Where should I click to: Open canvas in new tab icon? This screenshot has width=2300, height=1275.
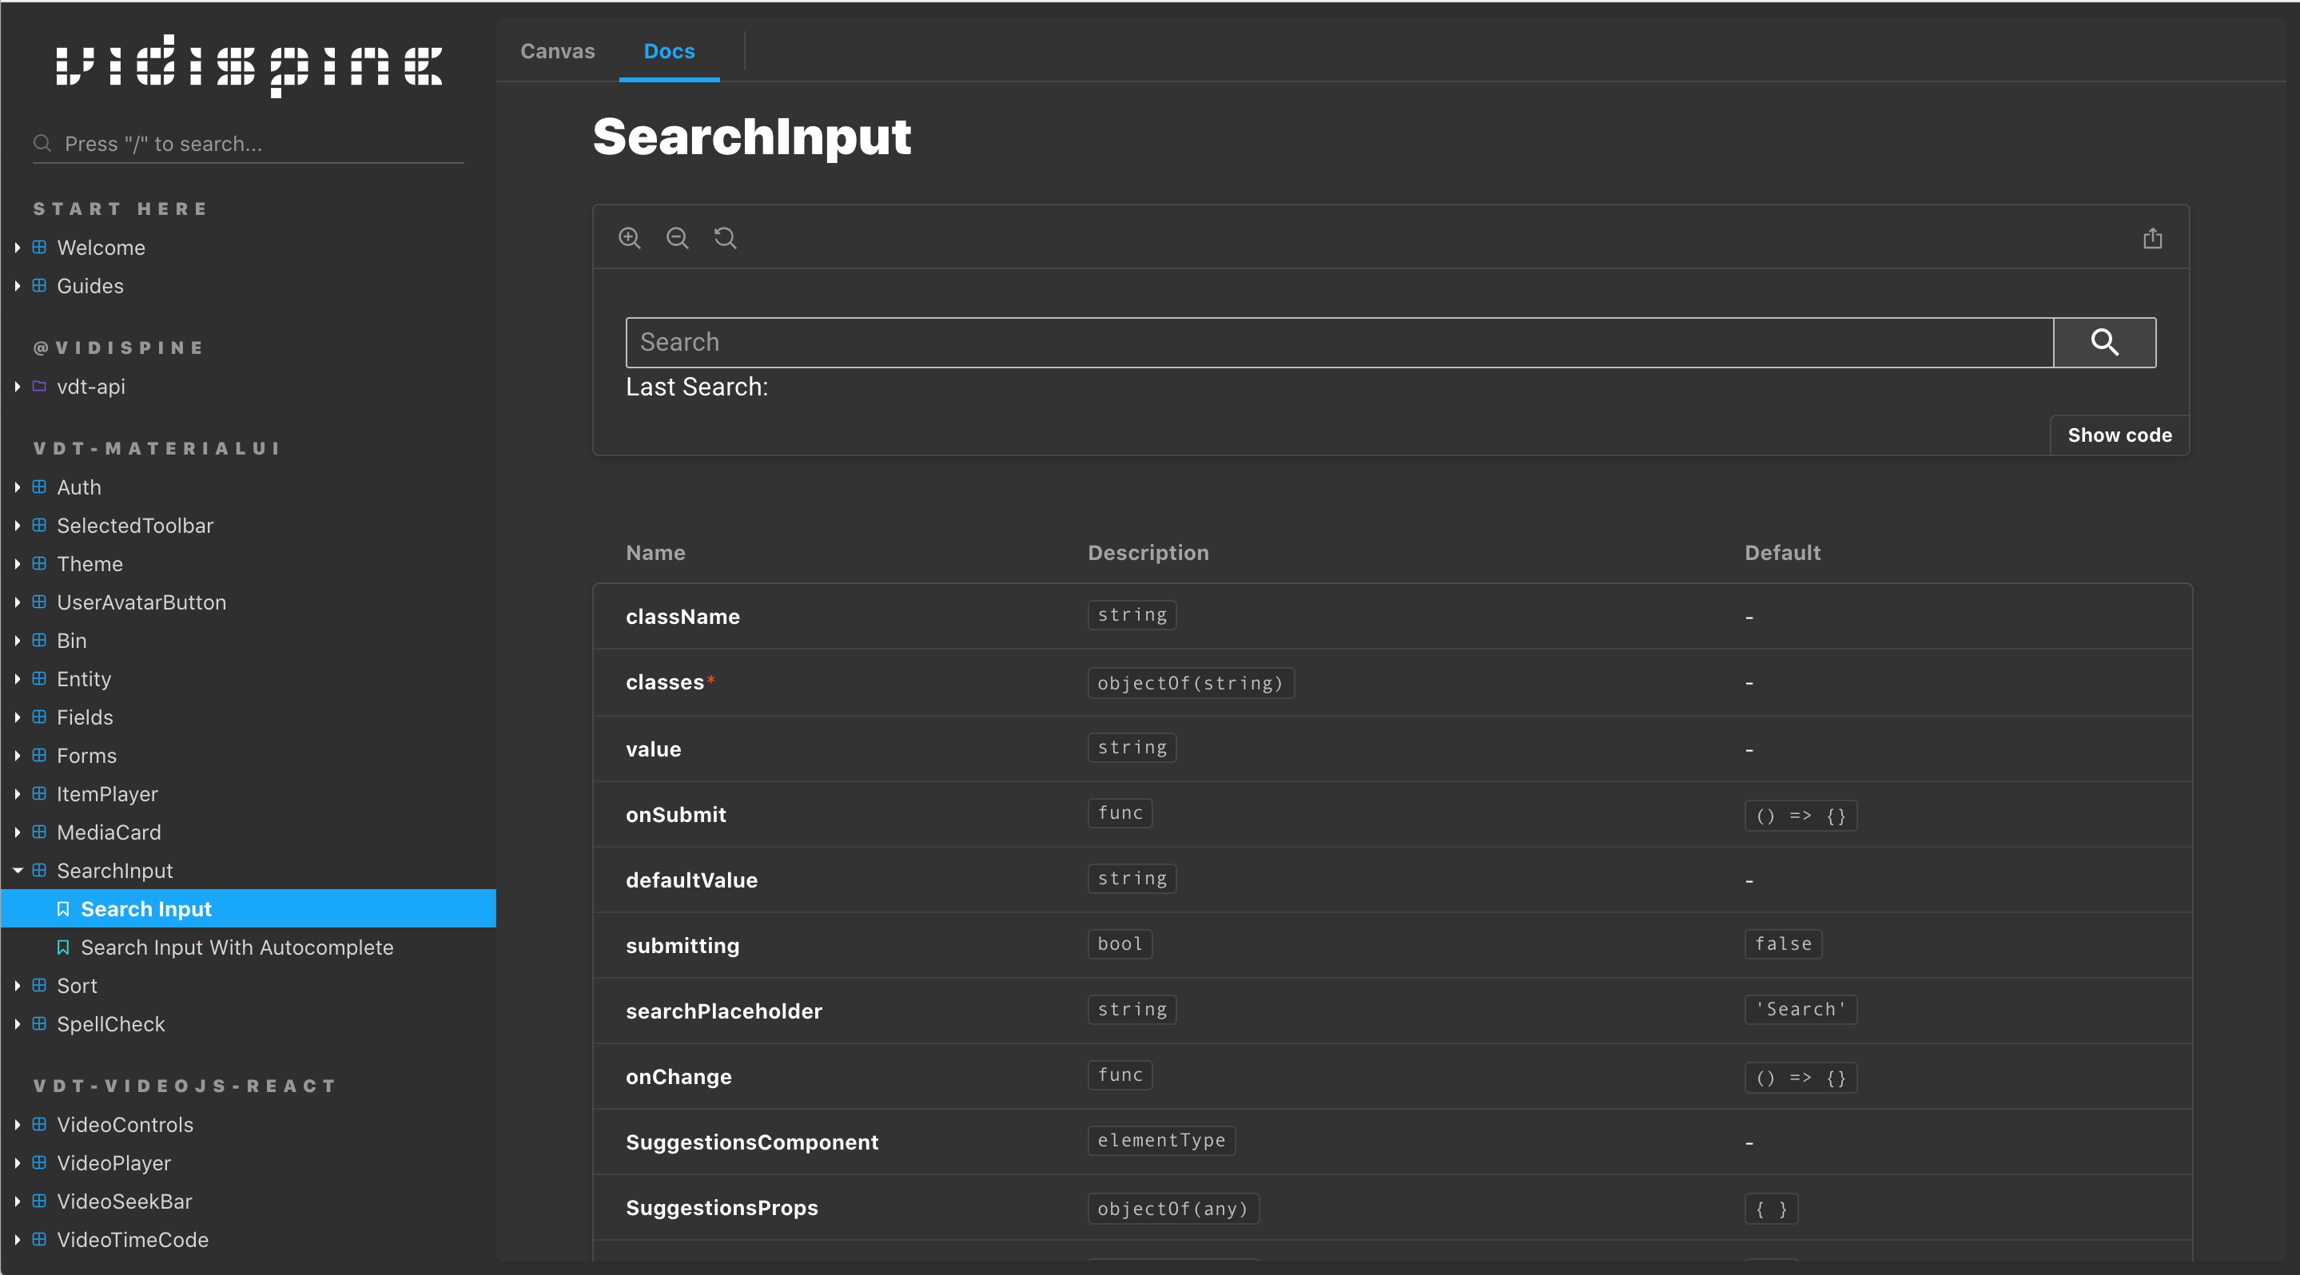pos(2152,238)
